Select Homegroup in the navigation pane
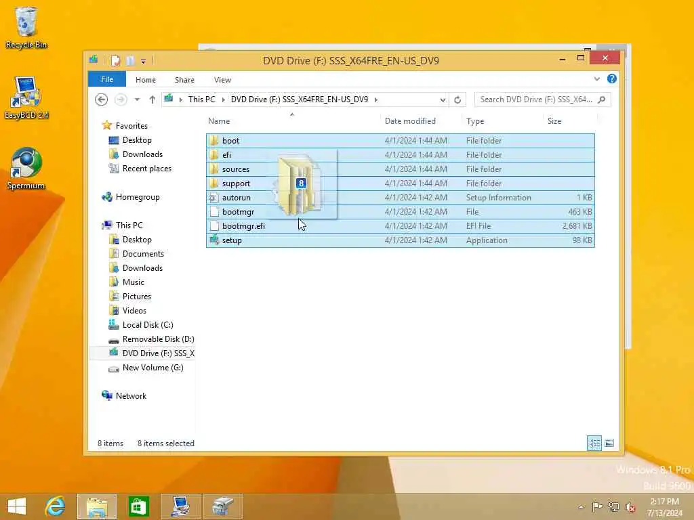This screenshot has height=520, width=694. 131,197
